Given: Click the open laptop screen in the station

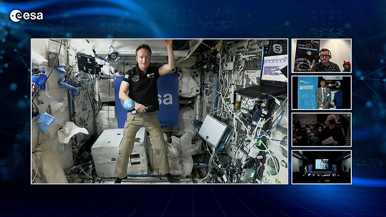Looking at the screenshot, I should (274, 68).
